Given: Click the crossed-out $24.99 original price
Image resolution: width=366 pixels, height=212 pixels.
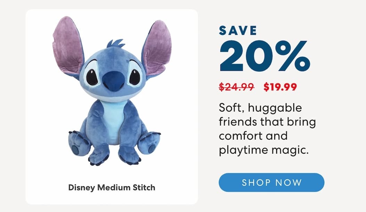Looking at the screenshot, I should [x=236, y=87].
